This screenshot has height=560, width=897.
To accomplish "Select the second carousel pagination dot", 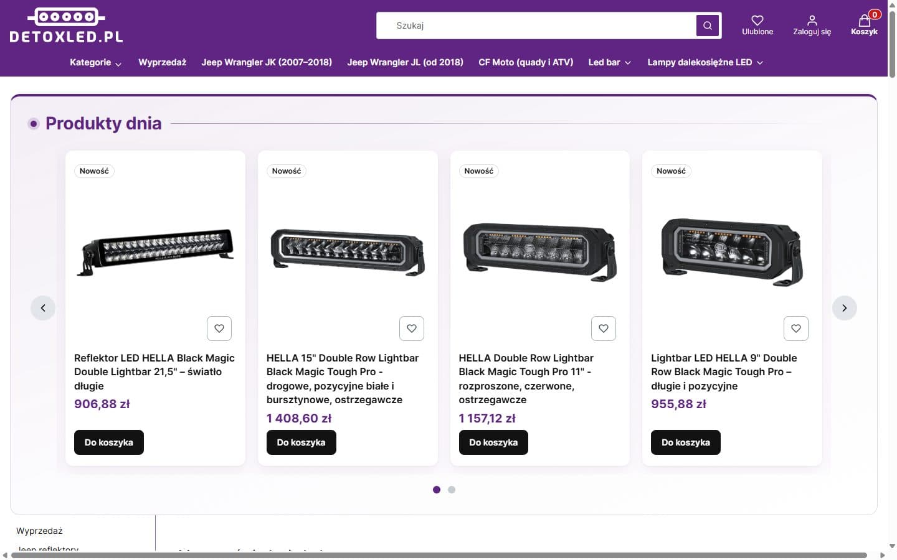I will point(452,490).
